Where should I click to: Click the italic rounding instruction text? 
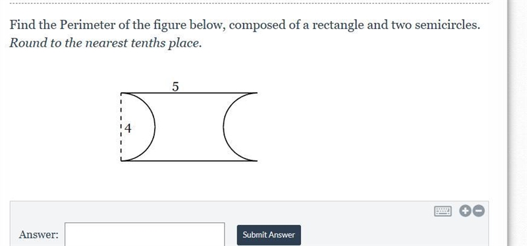pyautogui.click(x=105, y=43)
